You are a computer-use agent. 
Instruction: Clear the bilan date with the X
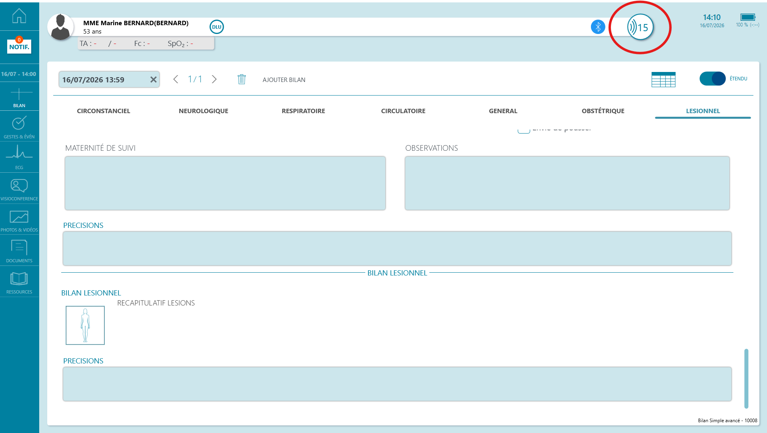coord(153,80)
